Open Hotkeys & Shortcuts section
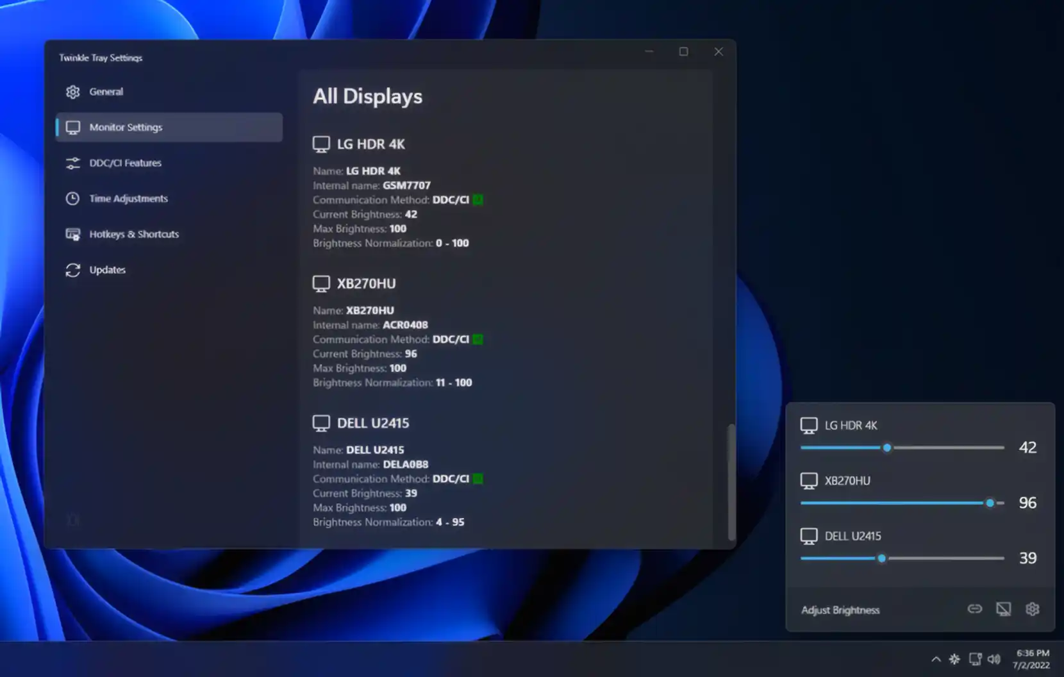The width and height of the screenshot is (1064, 677). [x=169, y=234]
